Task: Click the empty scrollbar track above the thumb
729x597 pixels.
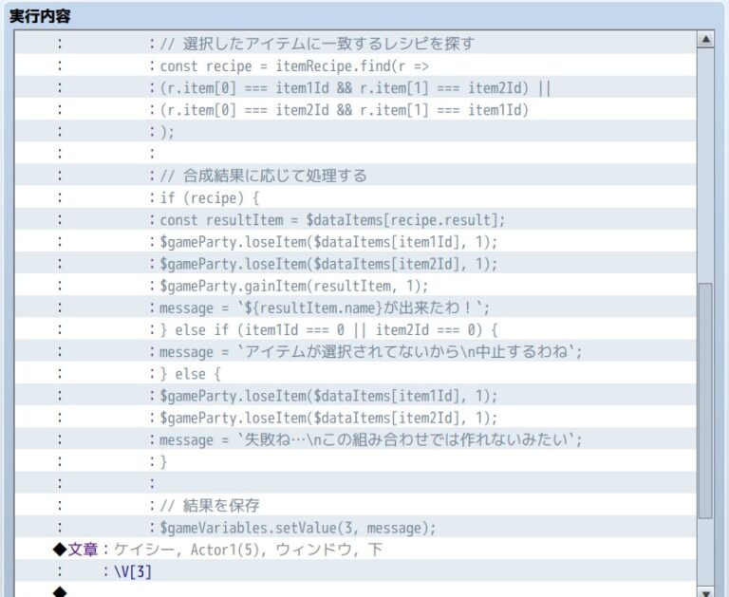Action: coord(704,161)
